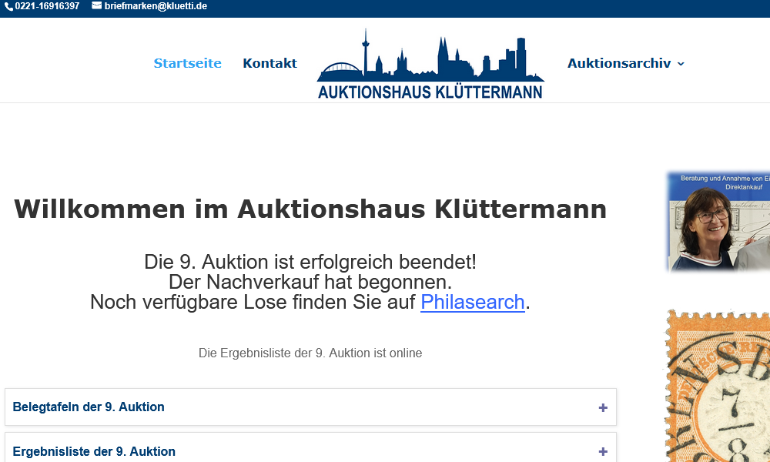This screenshot has width=770, height=462.
Task: Open the Beratung und Annahme photo banner
Action: (x=718, y=222)
